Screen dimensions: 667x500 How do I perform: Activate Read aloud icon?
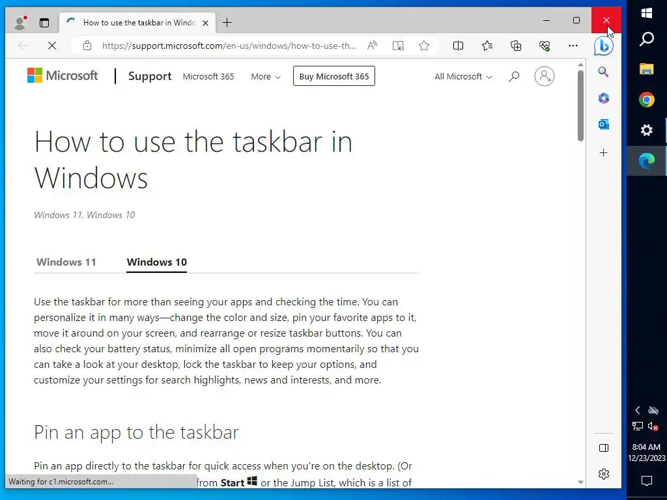pyautogui.click(x=372, y=46)
